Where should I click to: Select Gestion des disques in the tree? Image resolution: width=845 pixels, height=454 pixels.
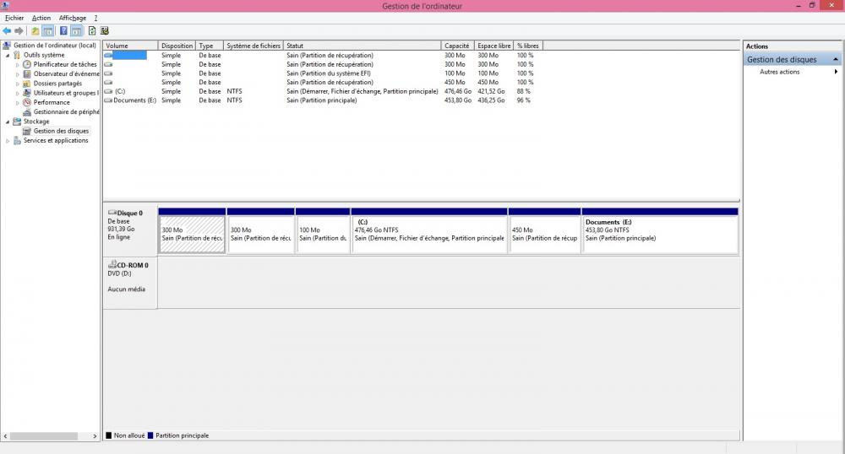coord(61,131)
